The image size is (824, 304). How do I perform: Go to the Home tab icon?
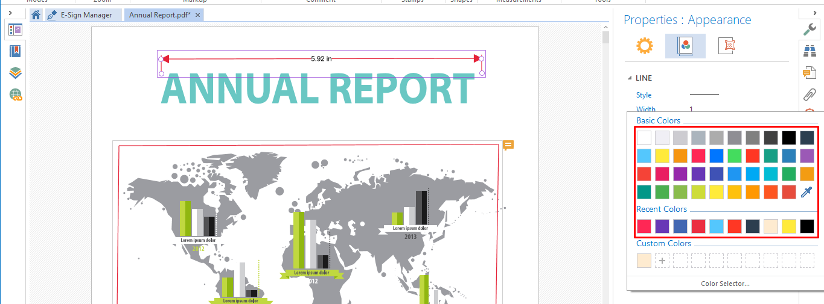point(36,15)
